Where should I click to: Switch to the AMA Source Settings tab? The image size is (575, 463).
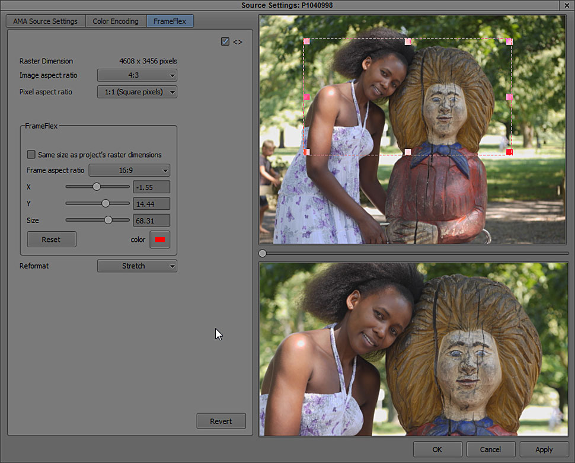pyautogui.click(x=46, y=21)
